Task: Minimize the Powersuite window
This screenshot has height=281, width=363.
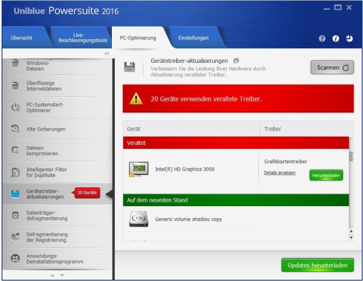Action: tap(327, 9)
